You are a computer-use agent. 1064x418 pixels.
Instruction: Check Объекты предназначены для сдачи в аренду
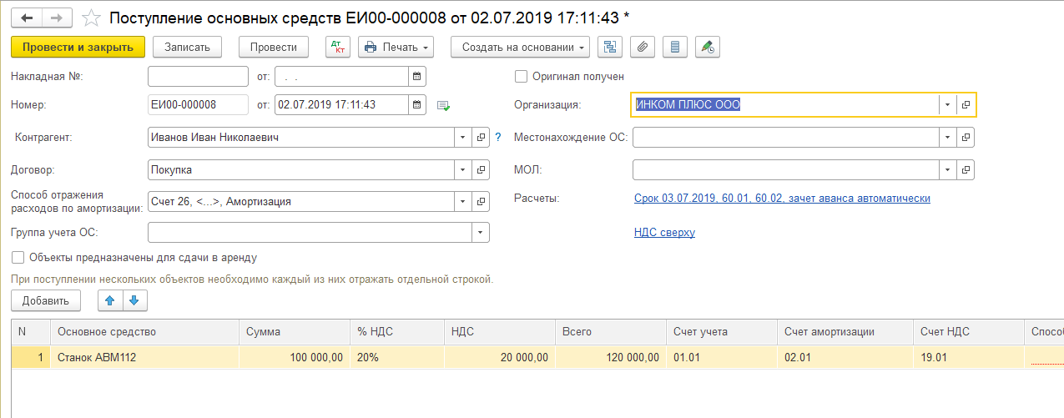point(18,258)
